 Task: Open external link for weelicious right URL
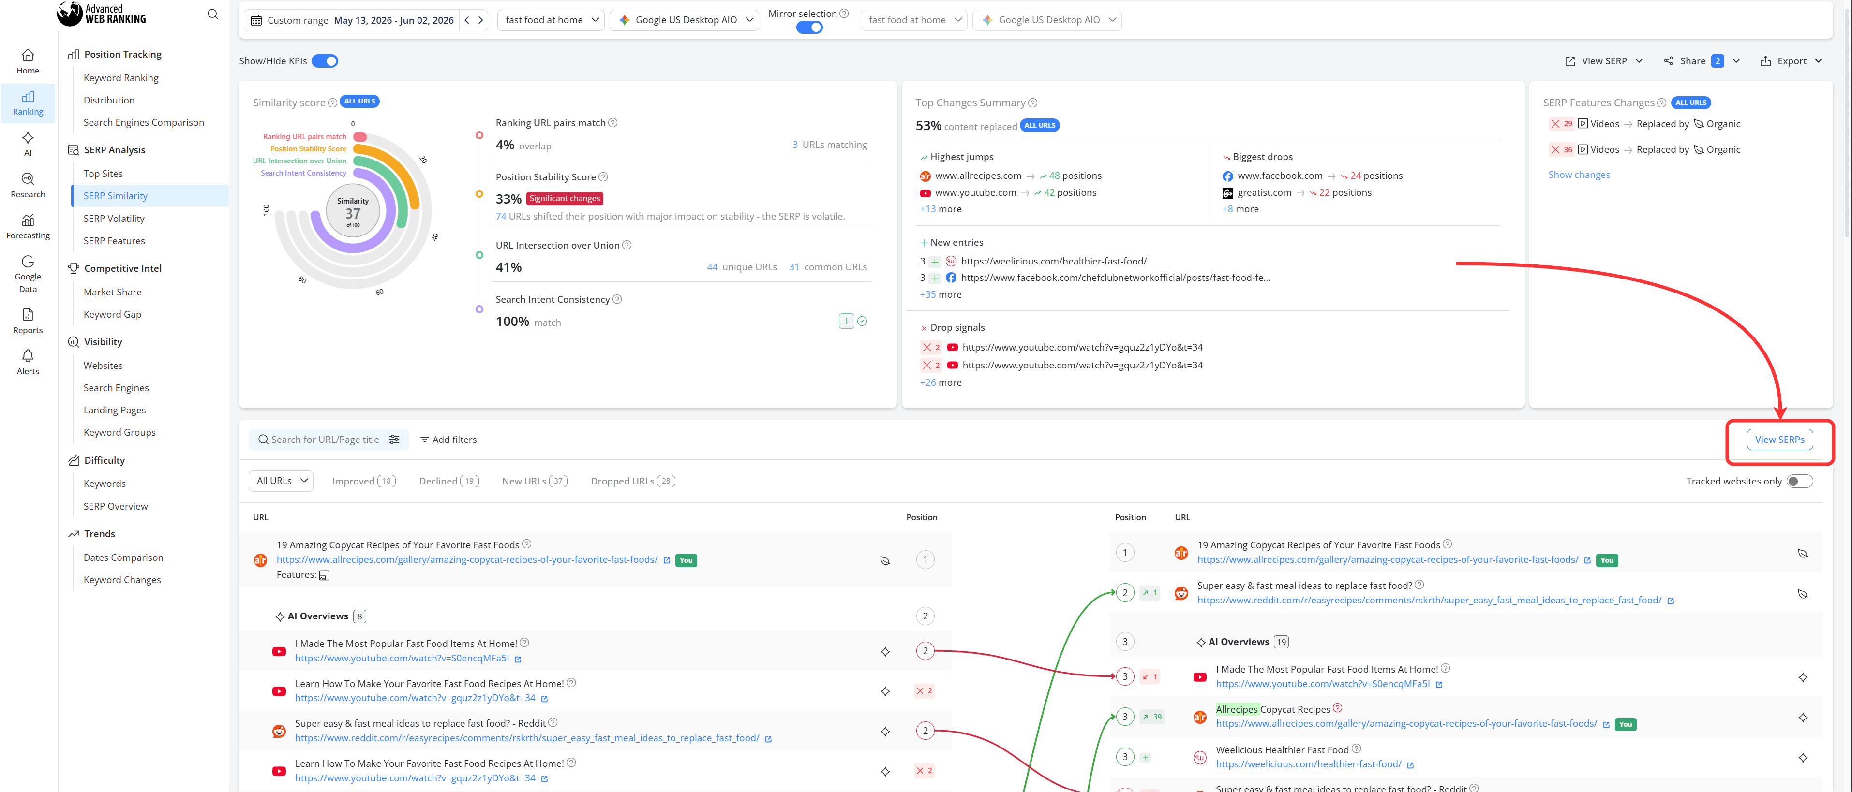[1410, 765]
